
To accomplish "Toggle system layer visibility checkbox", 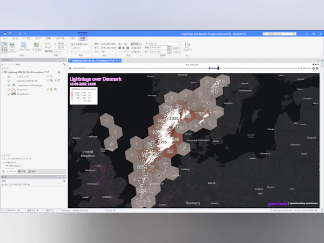I will tap(9, 77).
